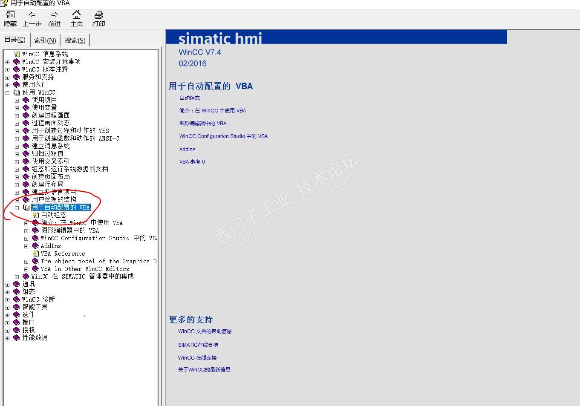Open the 图形编辑器中的 VBA link
The width and height of the screenshot is (580, 406).
(x=203, y=124)
